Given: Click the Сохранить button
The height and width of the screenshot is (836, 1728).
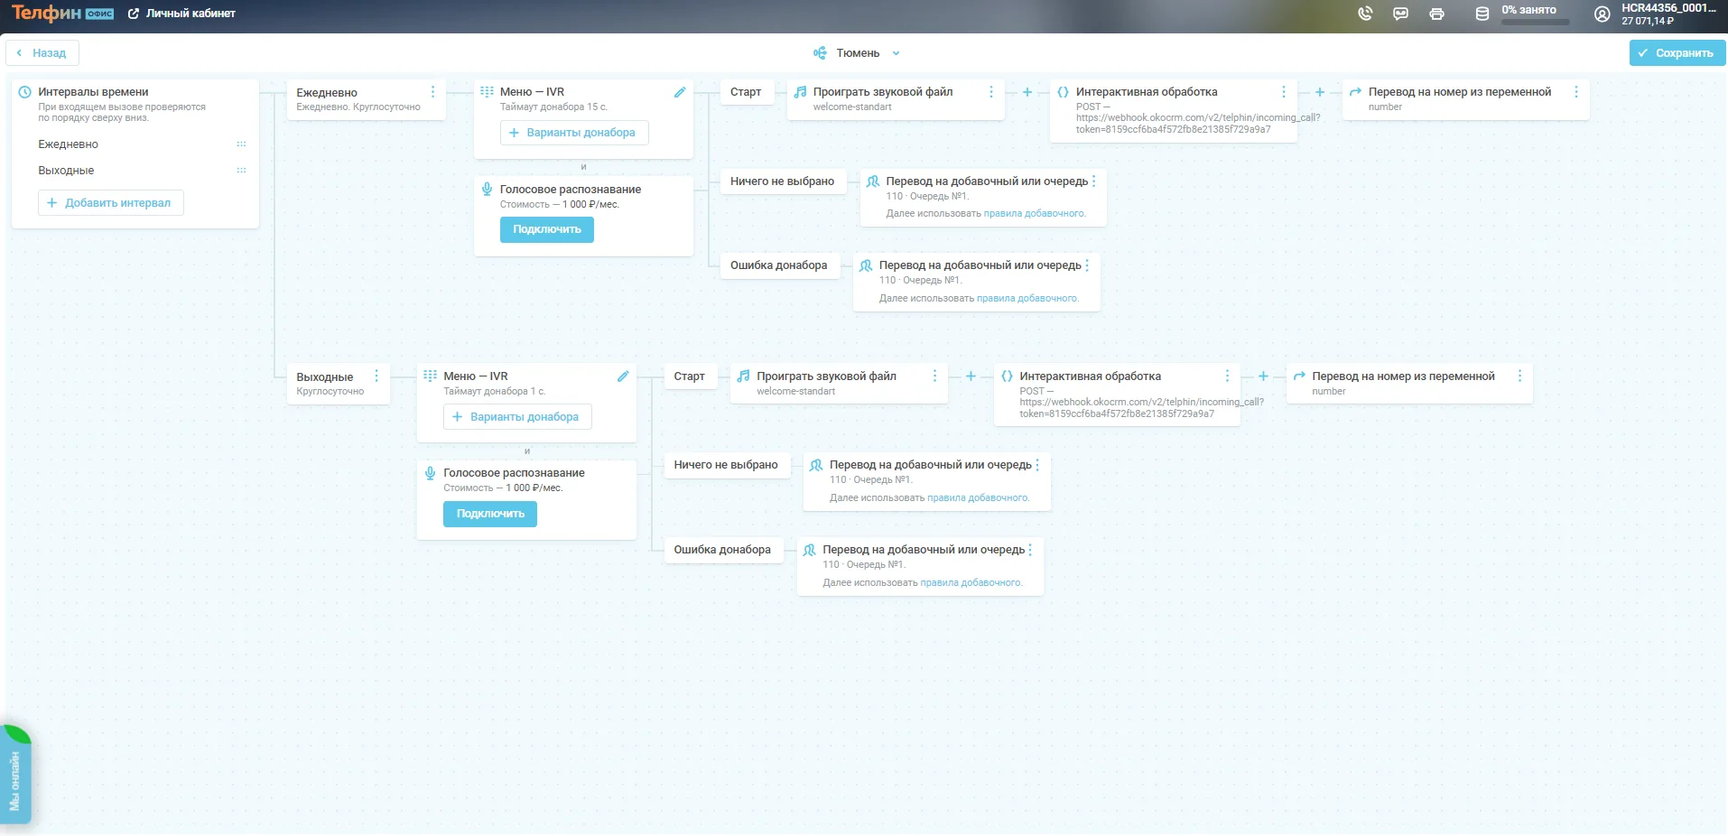Looking at the screenshot, I should tap(1677, 53).
